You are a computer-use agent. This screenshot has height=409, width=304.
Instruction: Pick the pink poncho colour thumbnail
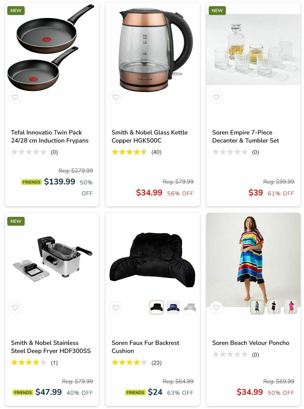coord(291,307)
